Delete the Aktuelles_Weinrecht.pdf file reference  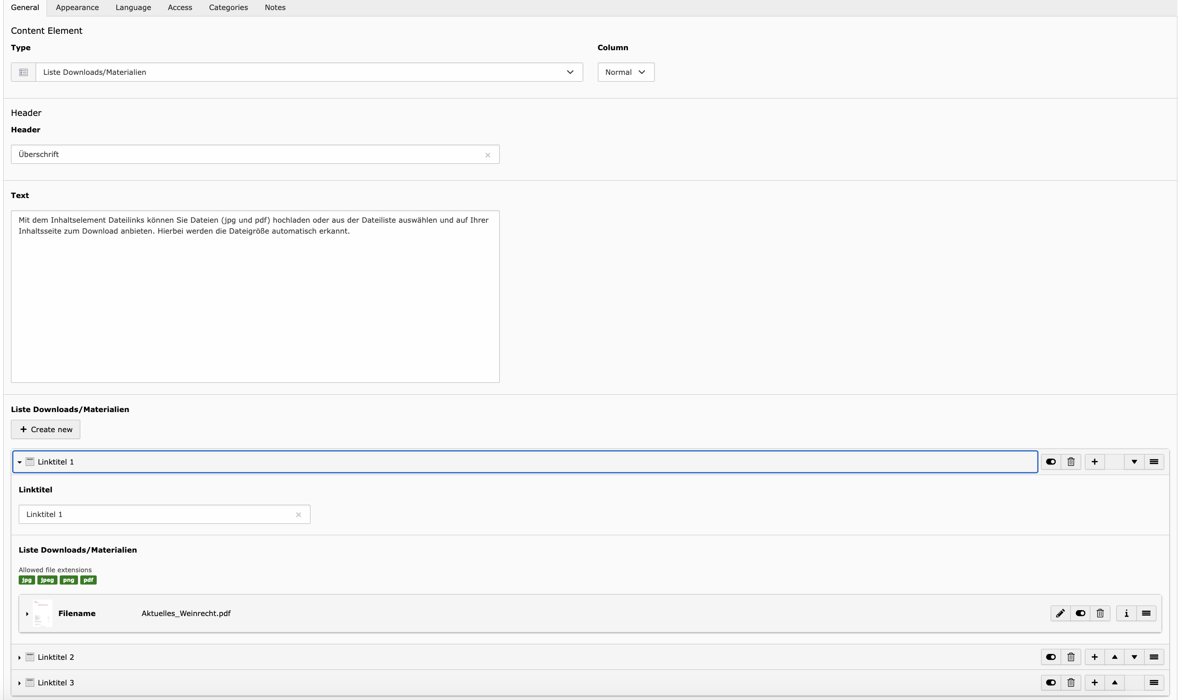1099,613
